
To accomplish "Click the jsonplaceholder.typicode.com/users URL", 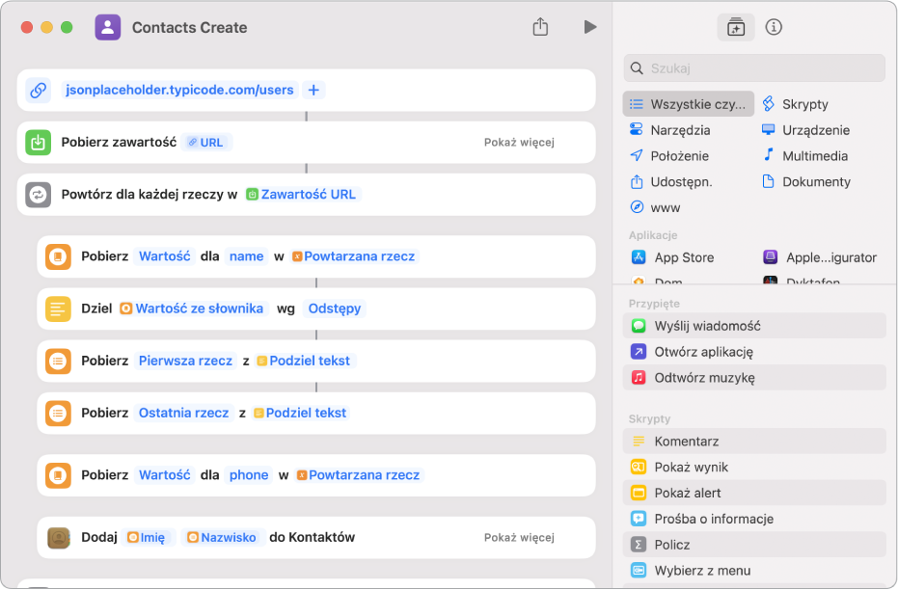I will [179, 90].
